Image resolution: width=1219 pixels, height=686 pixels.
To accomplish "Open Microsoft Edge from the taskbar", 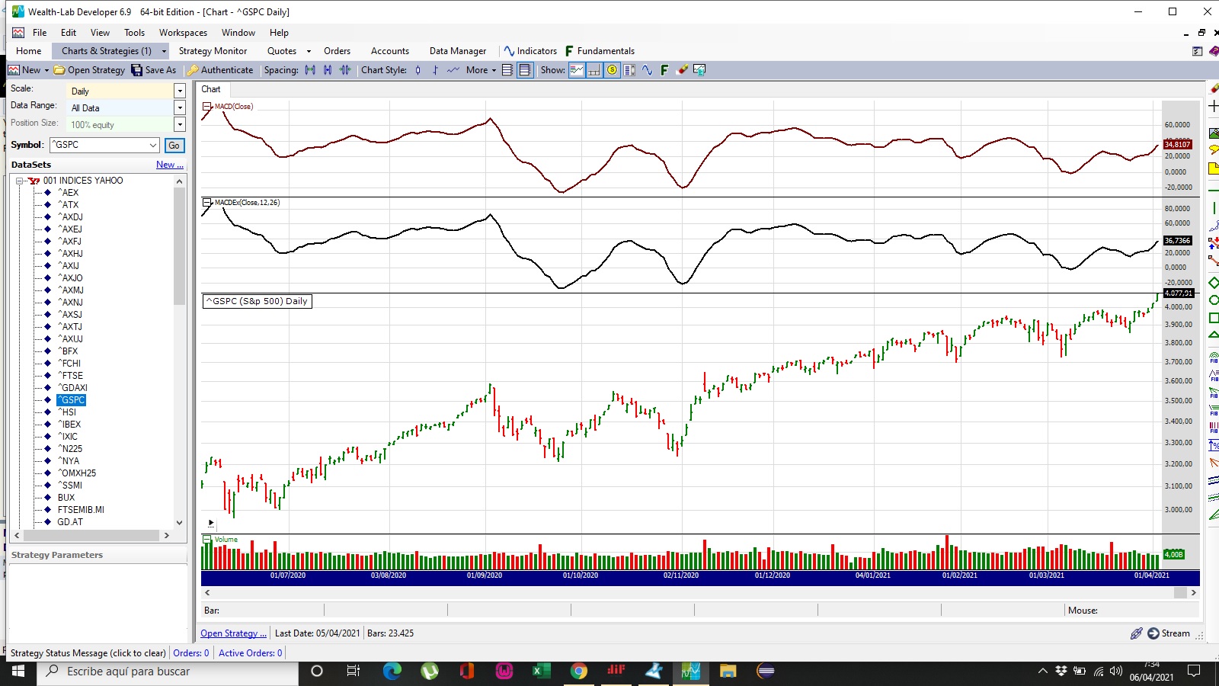I will pos(392,671).
